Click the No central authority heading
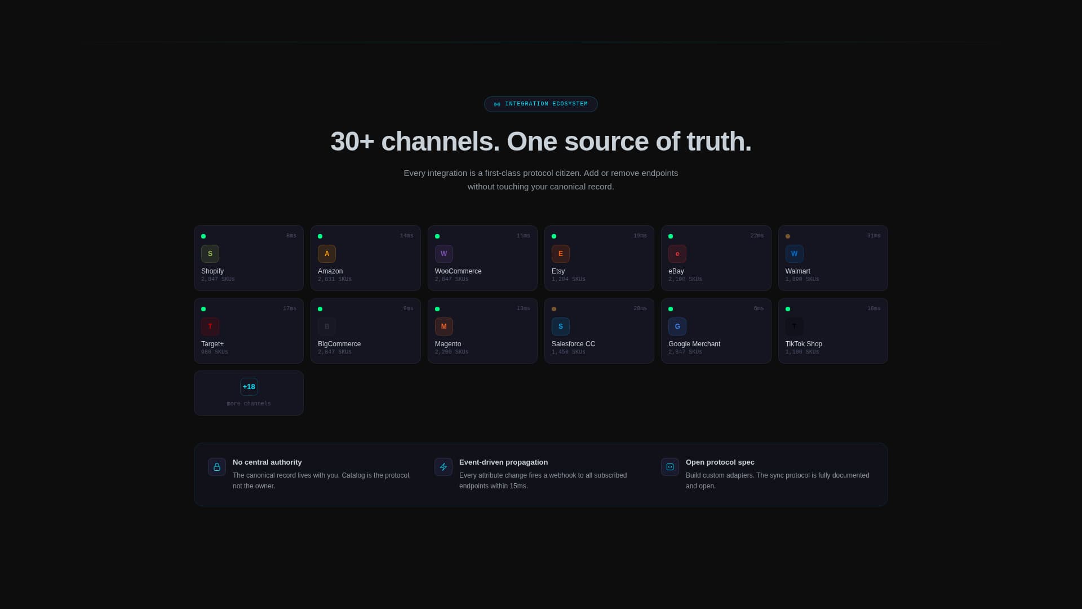 pyautogui.click(x=267, y=462)
